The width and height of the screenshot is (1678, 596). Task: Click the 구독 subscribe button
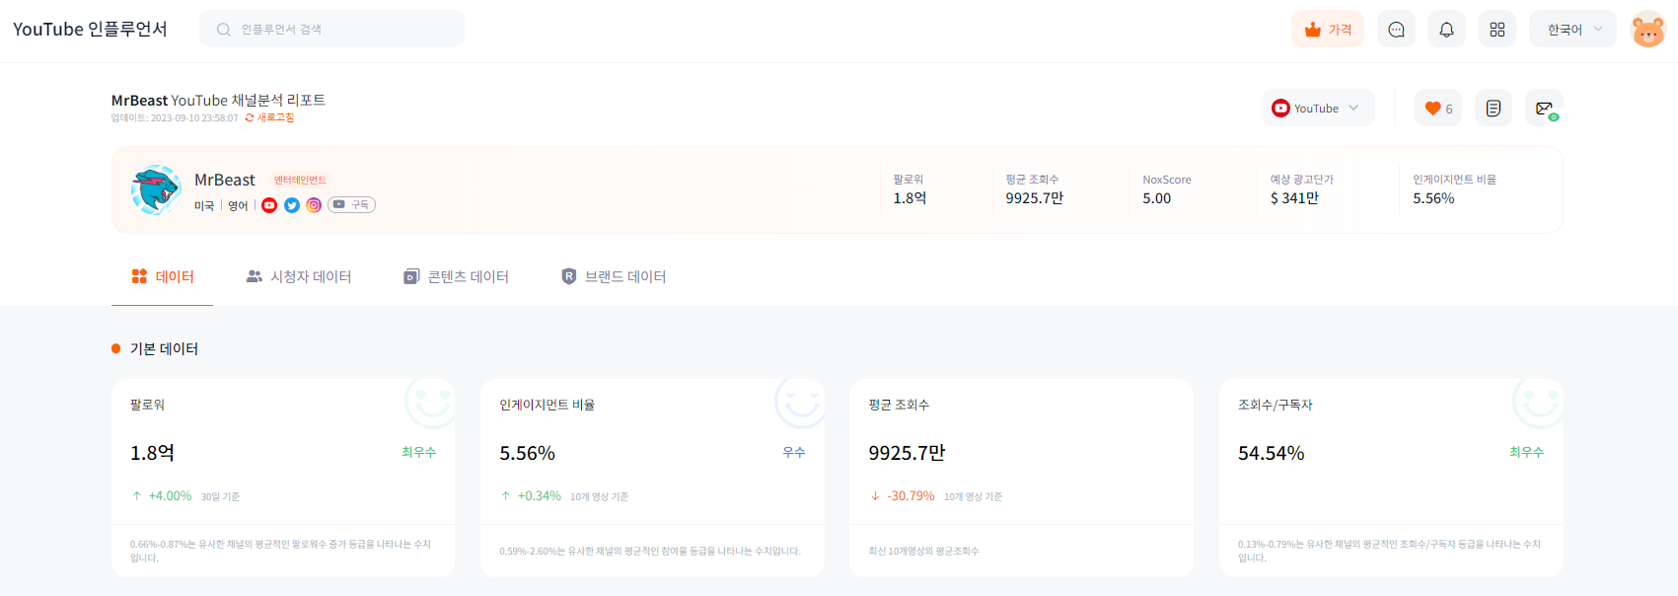351,205
